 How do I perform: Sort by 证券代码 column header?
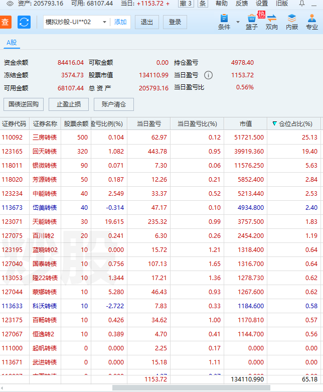15,124
